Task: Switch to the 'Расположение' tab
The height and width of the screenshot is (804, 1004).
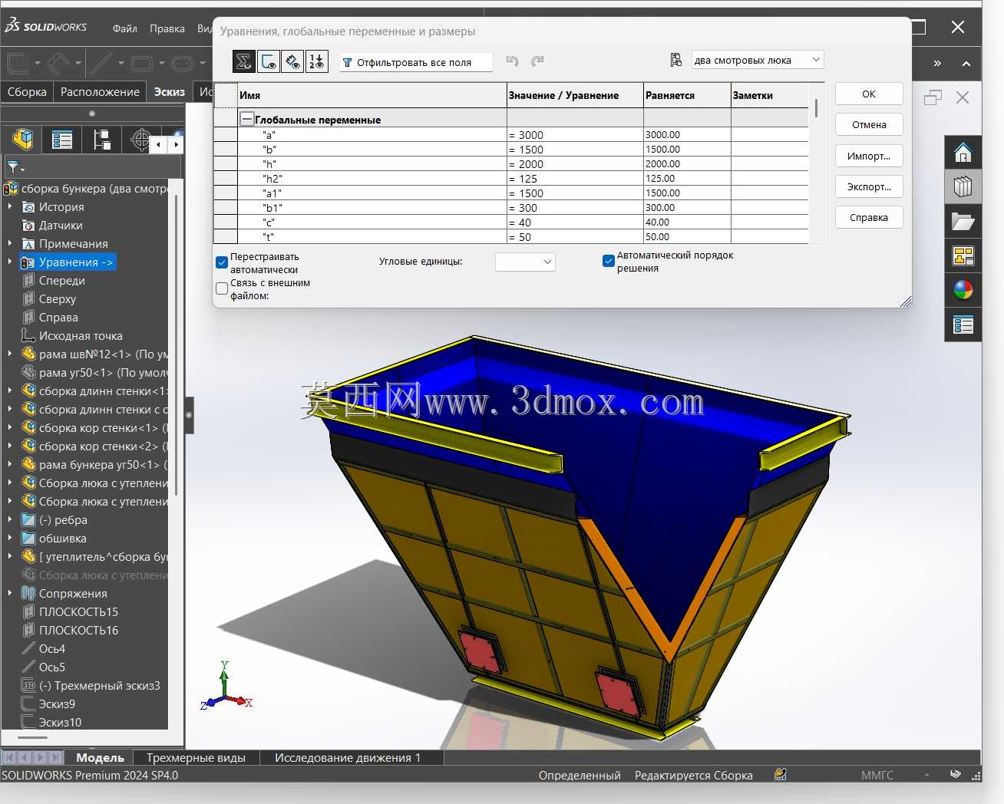Action: (x=100, y=91)
